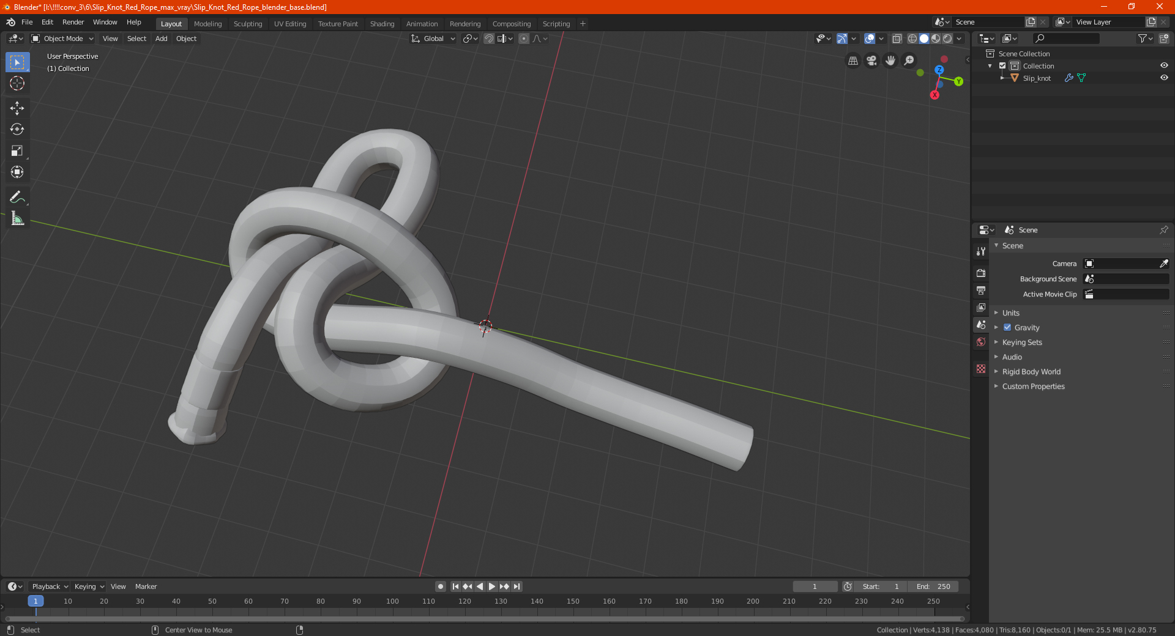
Task: Switch to orthographic grid view icon
Action: [852, 61]
